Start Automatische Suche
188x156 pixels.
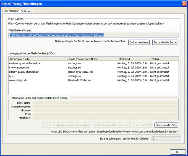165,42
